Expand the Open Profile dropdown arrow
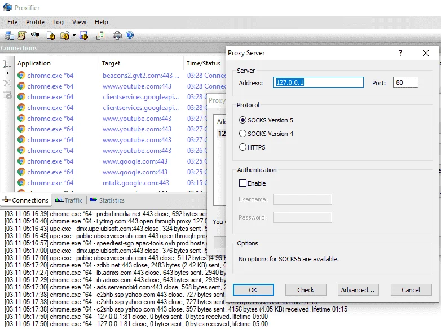Screen dimensions: 441x329 click(74, 36)
